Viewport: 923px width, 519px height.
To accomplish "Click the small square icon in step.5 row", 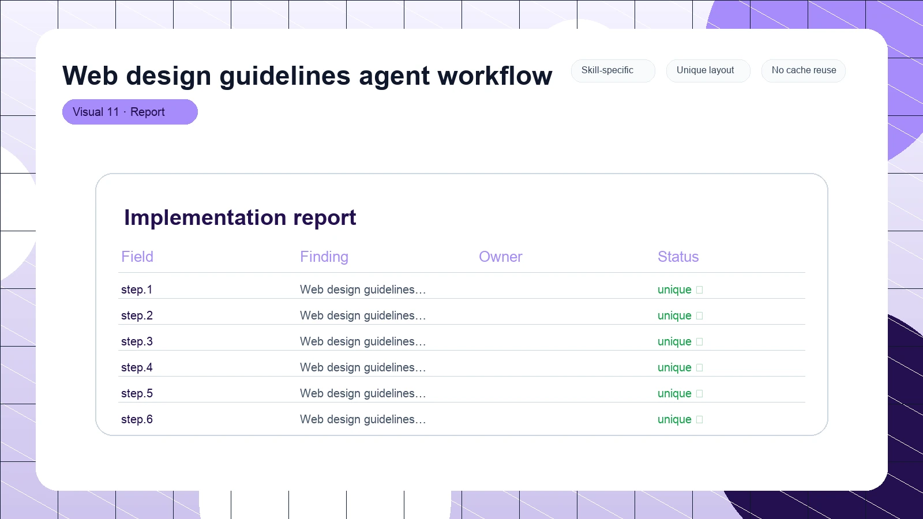I will pyautogui.click(x=700, y=394).
